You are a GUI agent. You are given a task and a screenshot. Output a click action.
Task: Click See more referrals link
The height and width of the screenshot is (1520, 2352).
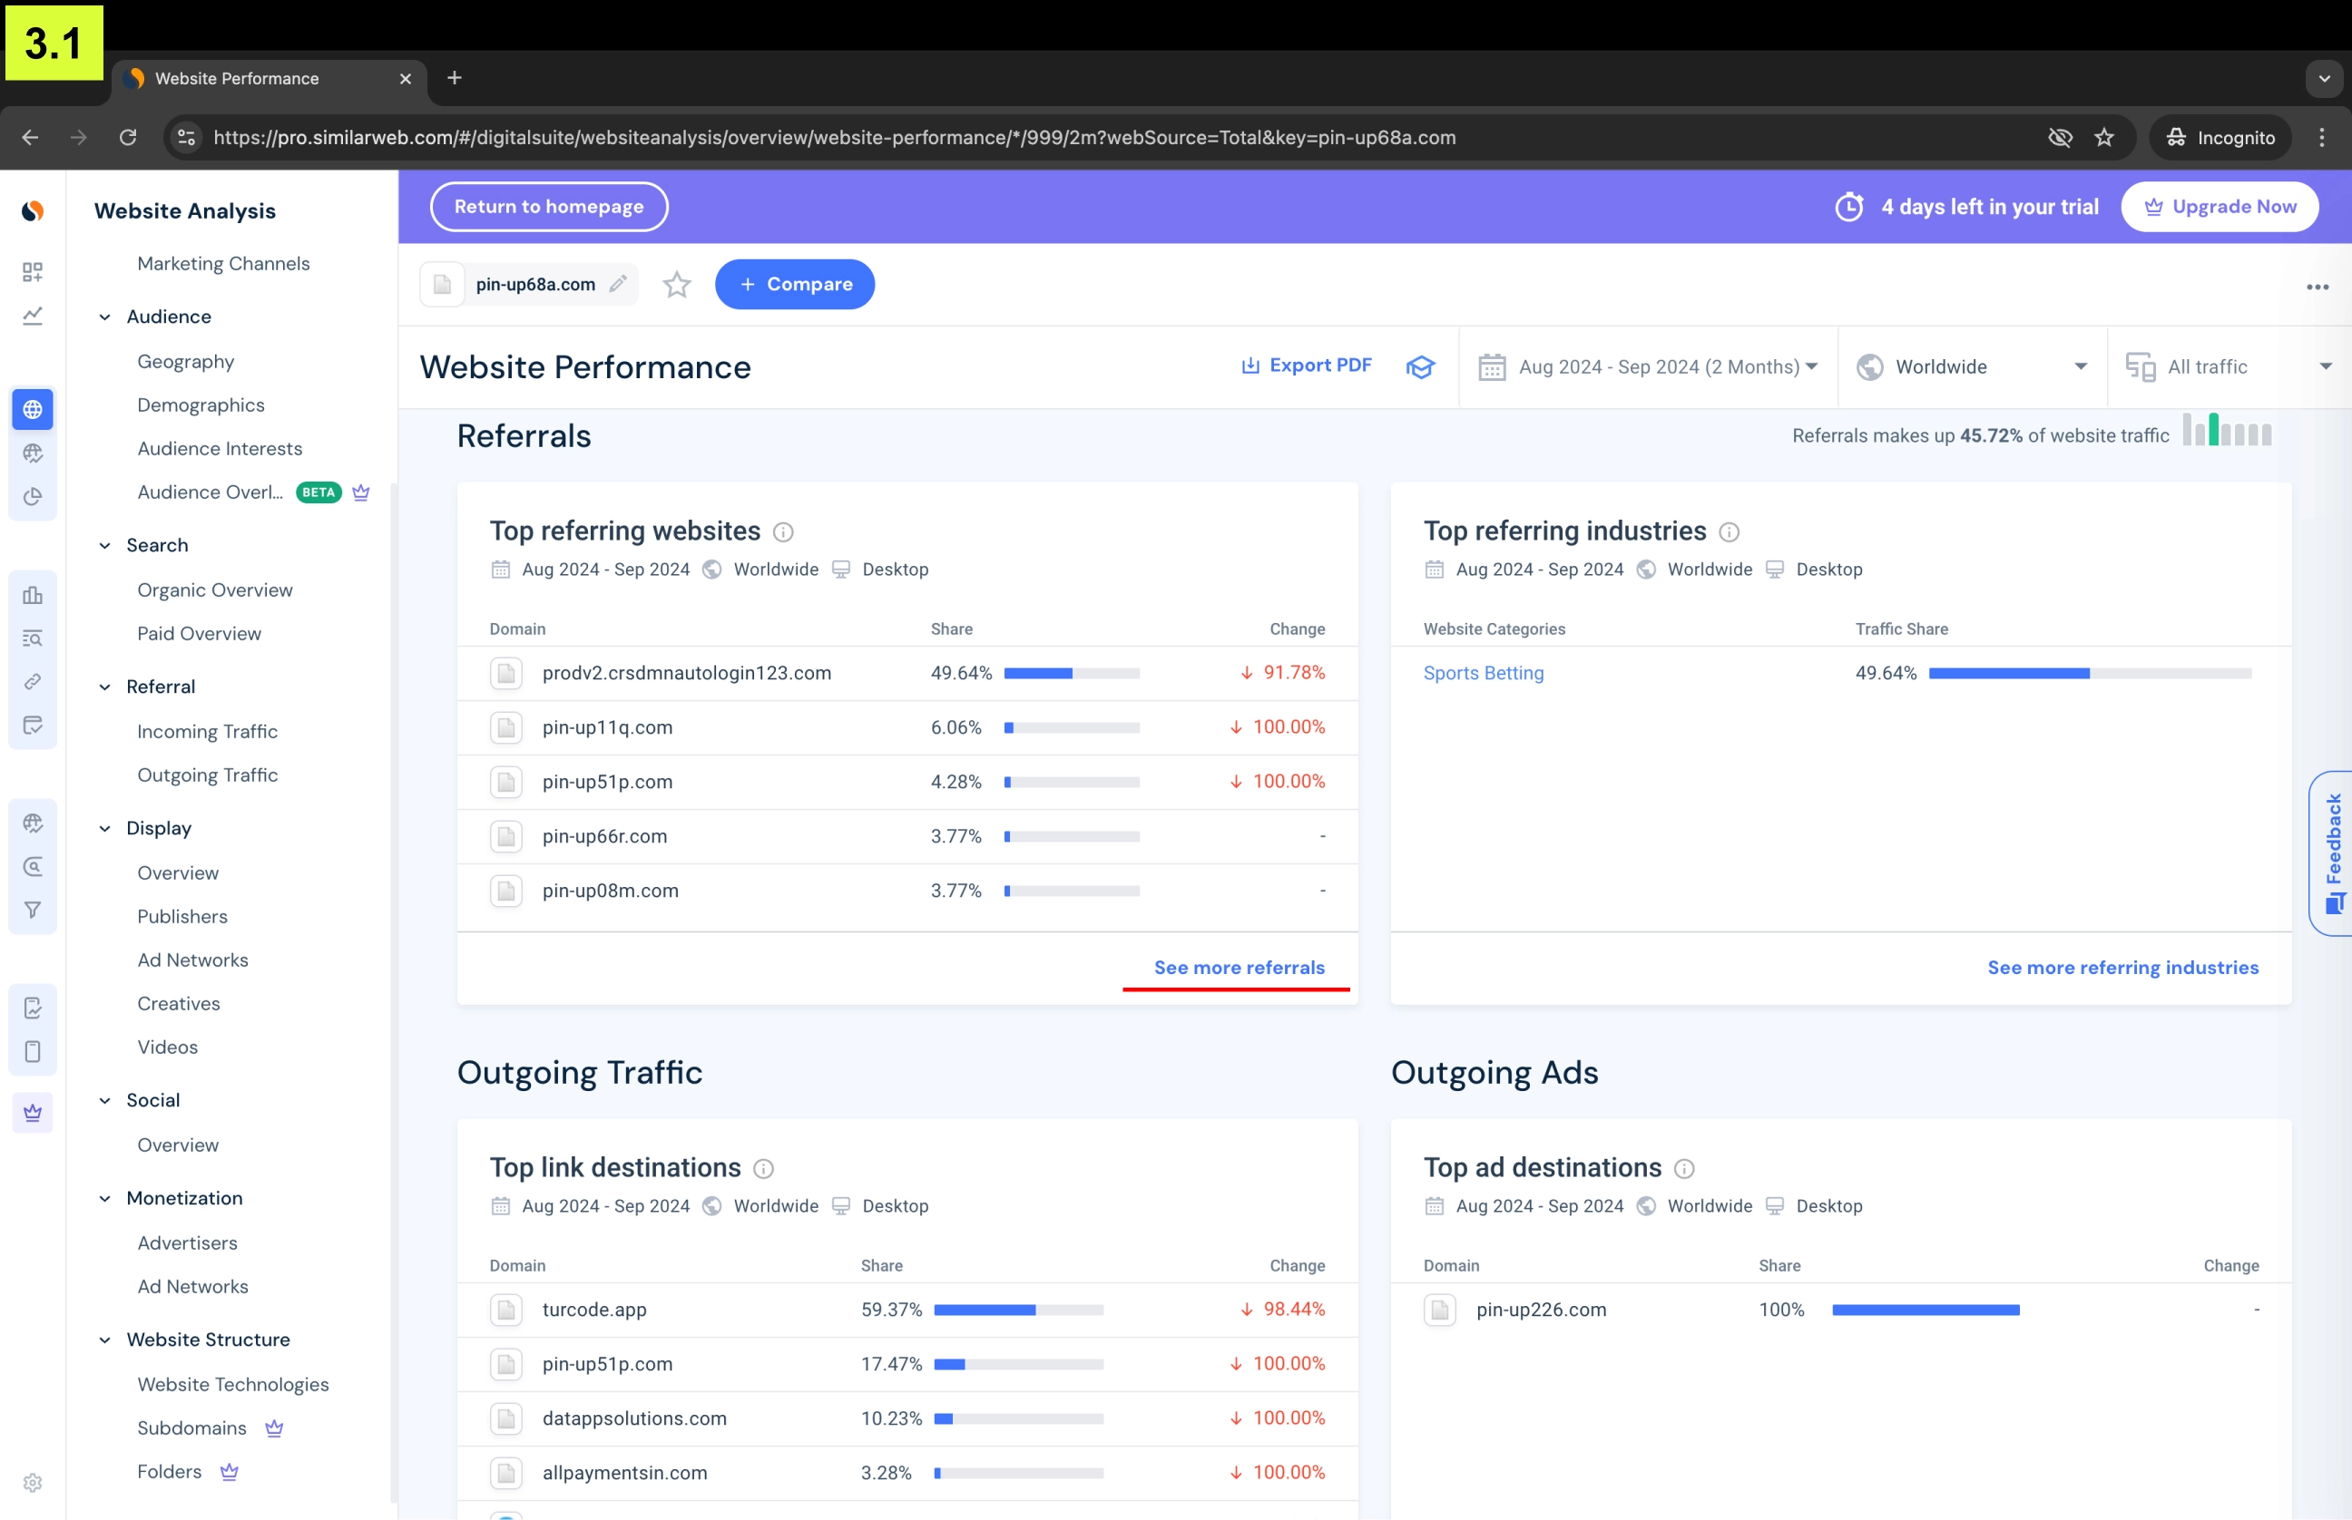point(1240,968)
